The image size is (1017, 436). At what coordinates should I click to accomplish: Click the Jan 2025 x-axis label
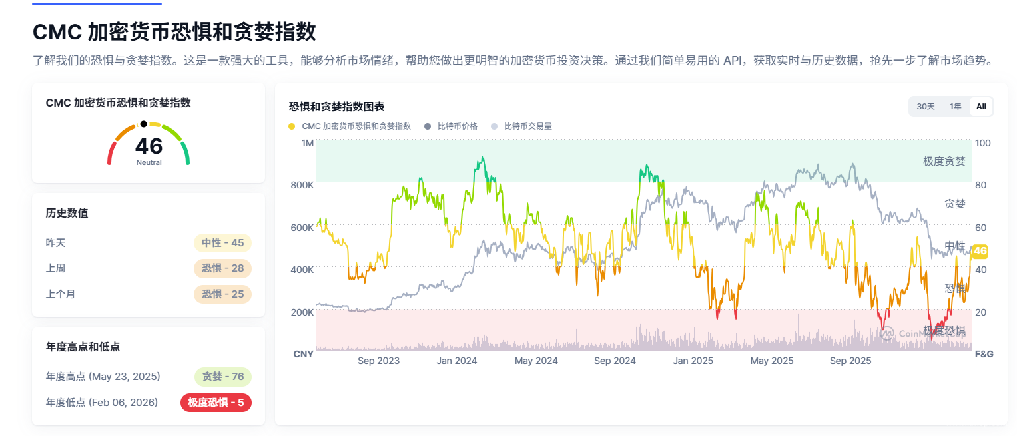coord(693,361)
